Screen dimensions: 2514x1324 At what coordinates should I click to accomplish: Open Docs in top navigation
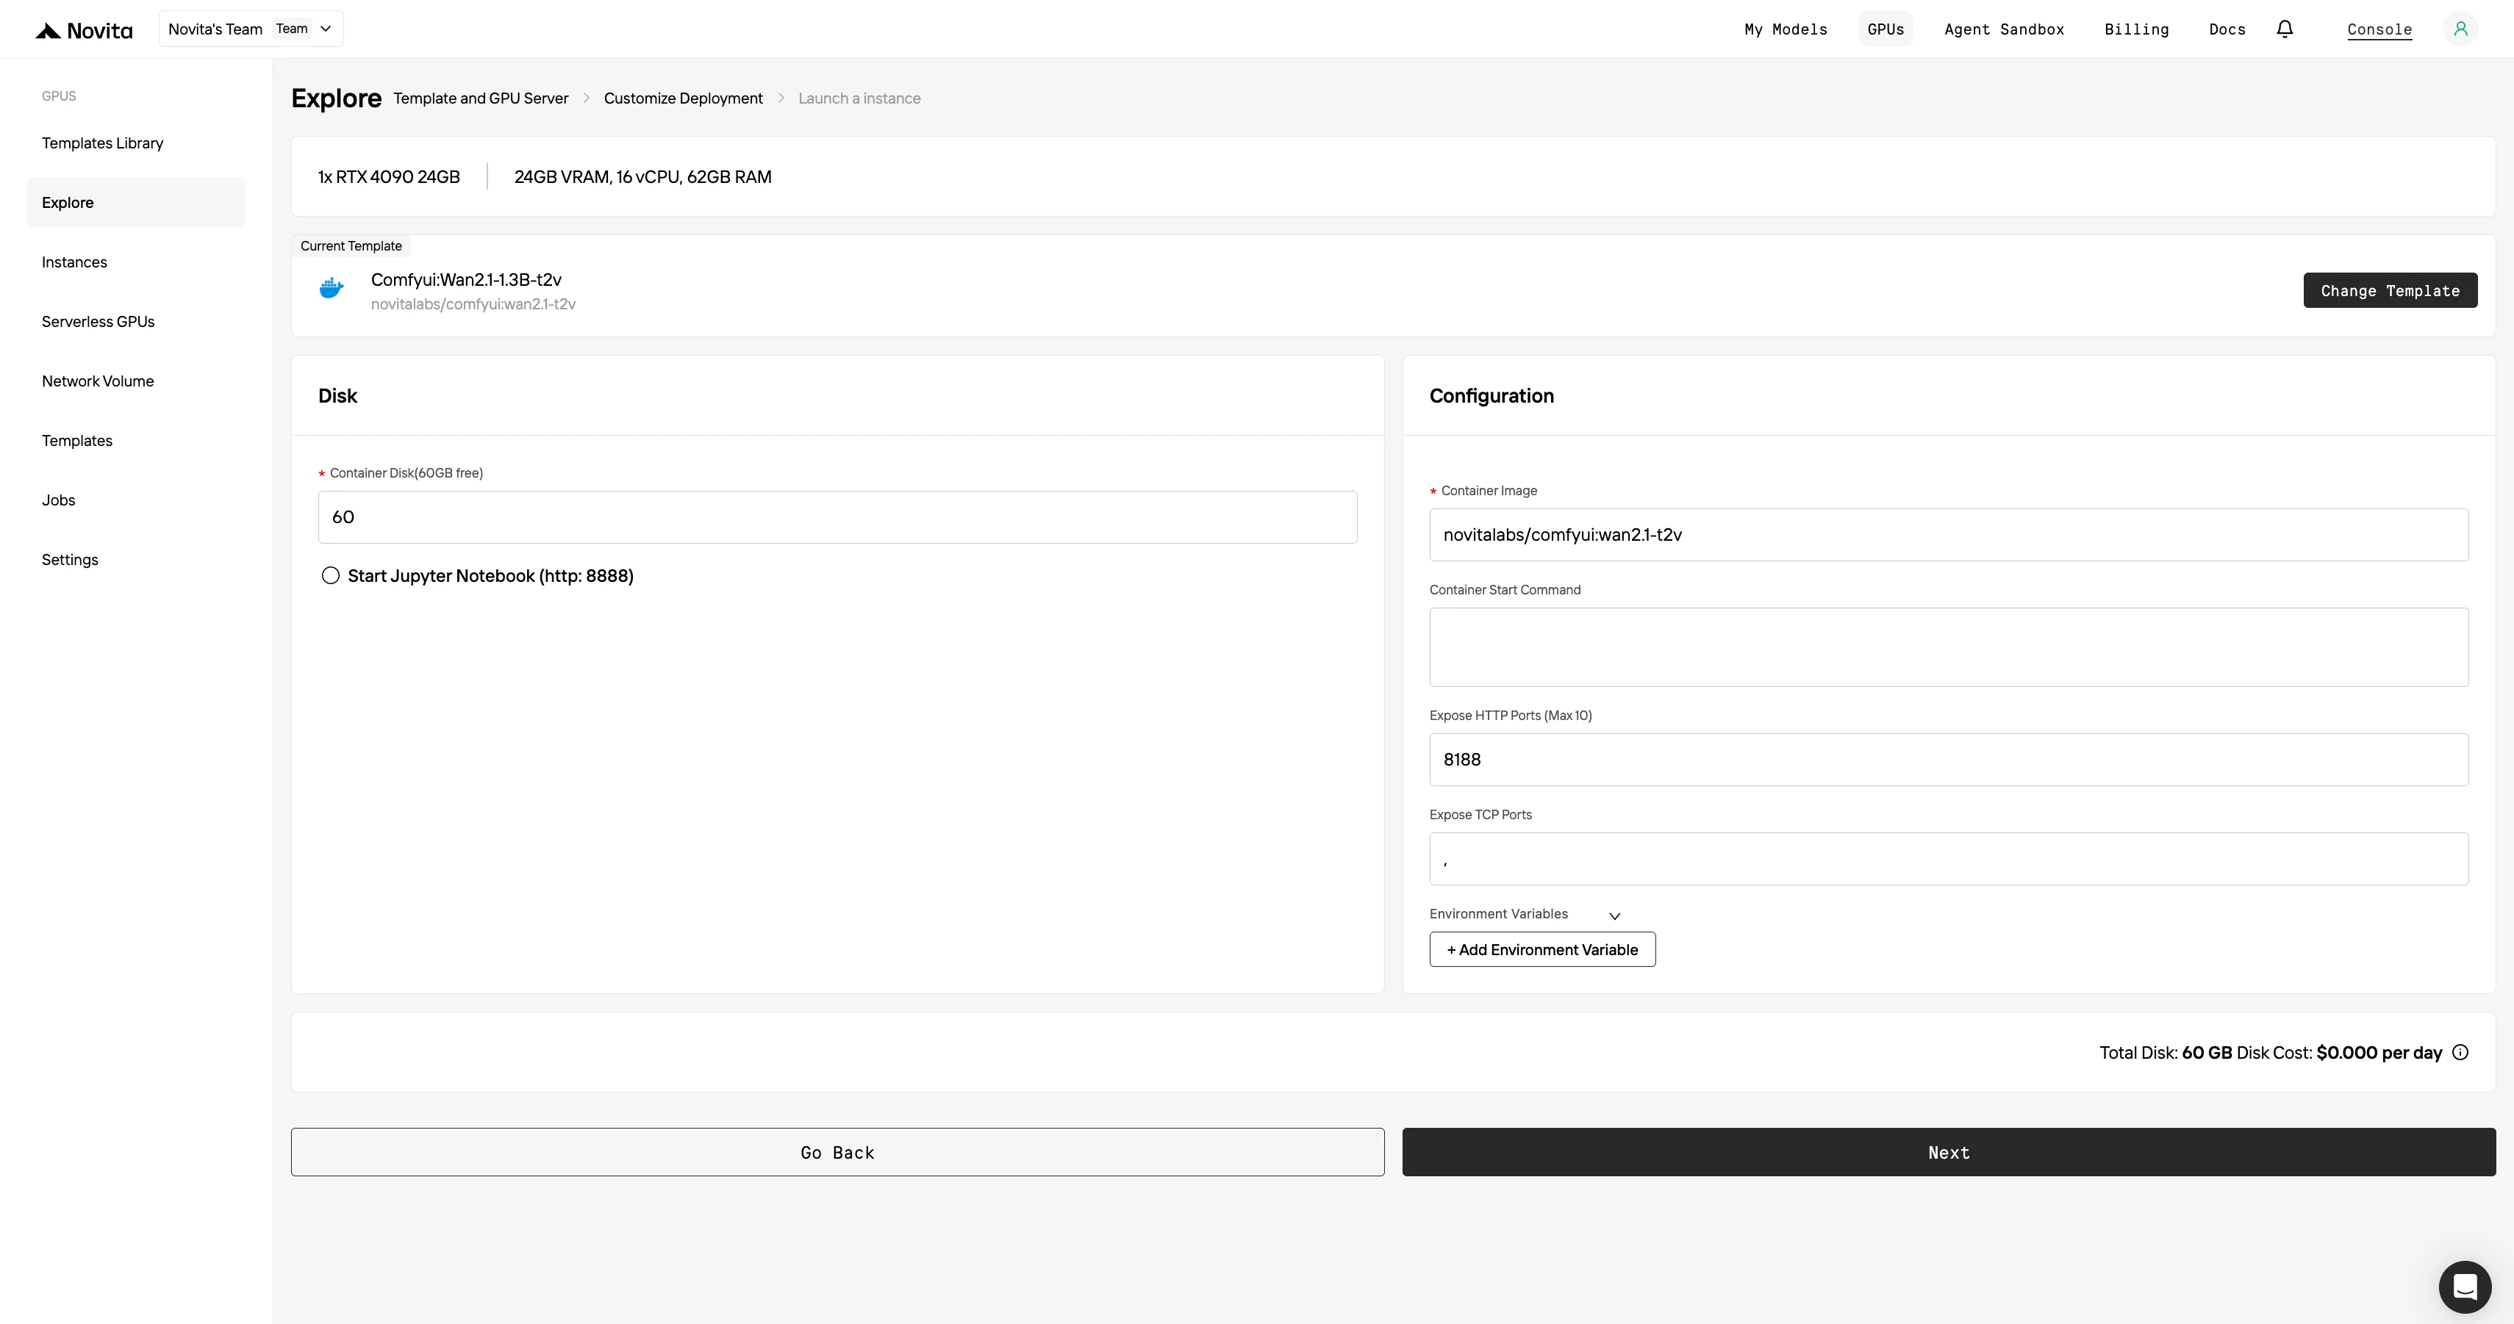[2227, 29]
